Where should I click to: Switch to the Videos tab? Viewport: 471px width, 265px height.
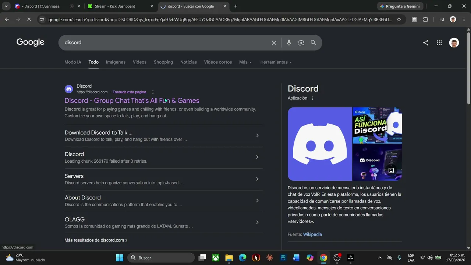tap(139, 62)
